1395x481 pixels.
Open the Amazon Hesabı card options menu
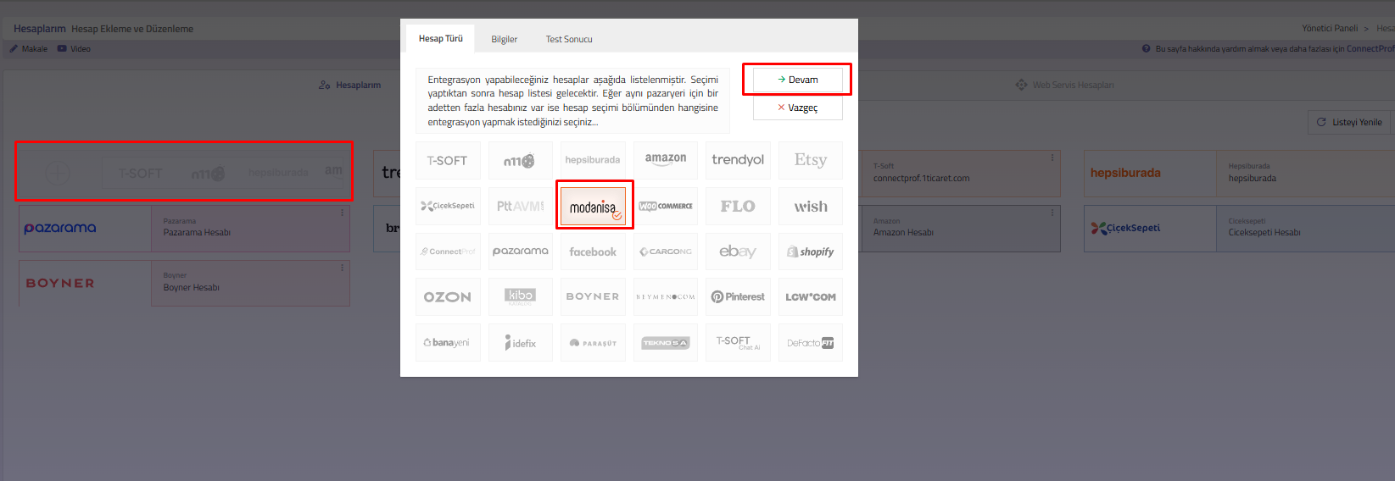1052,213
